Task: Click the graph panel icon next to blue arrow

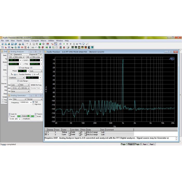Action: 53,47
